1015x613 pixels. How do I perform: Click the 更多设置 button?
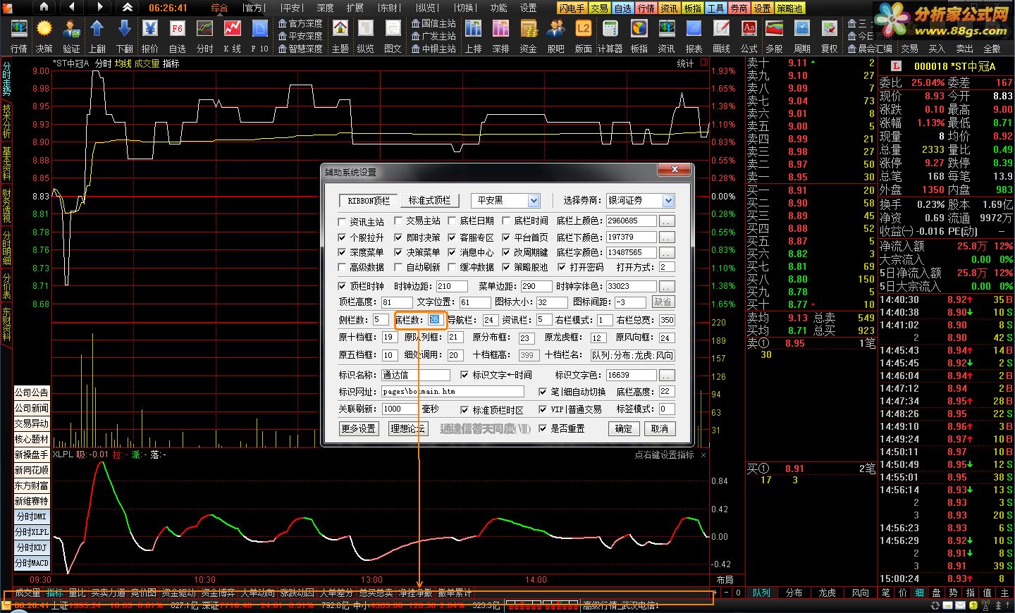point(358,428)
